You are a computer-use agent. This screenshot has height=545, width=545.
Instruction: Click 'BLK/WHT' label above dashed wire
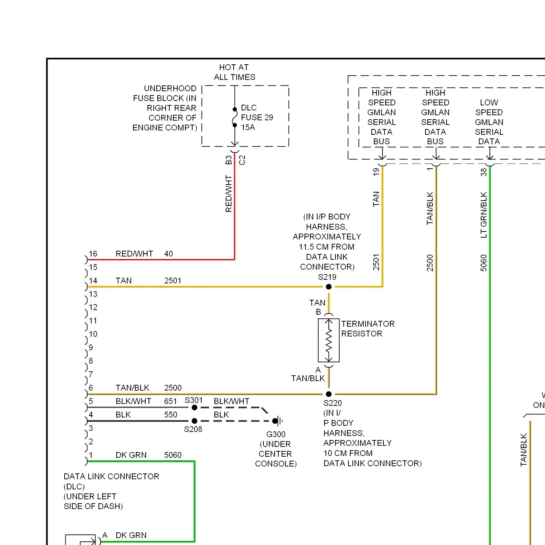pyautogui.click(x=231, y=401)
